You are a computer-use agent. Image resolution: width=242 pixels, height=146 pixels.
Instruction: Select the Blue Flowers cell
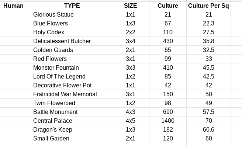tap(72, 24)
